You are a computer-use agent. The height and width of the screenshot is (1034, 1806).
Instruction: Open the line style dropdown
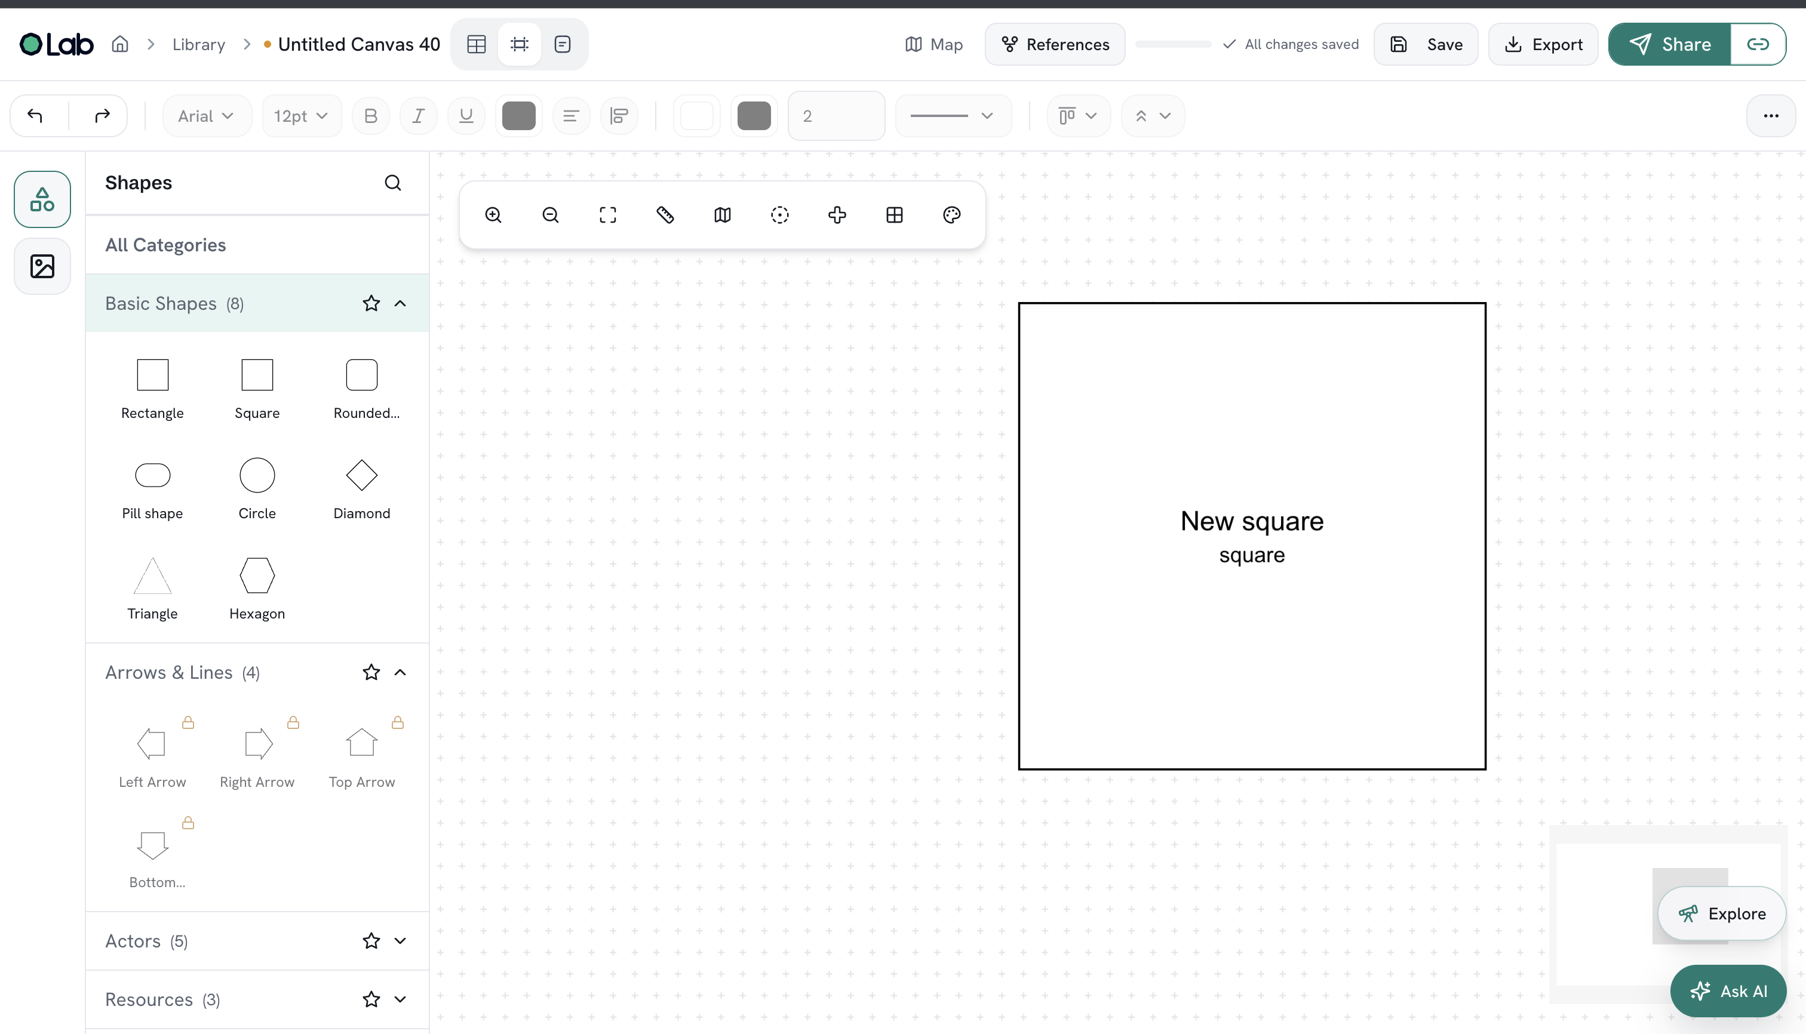click(x=953, y=116)
